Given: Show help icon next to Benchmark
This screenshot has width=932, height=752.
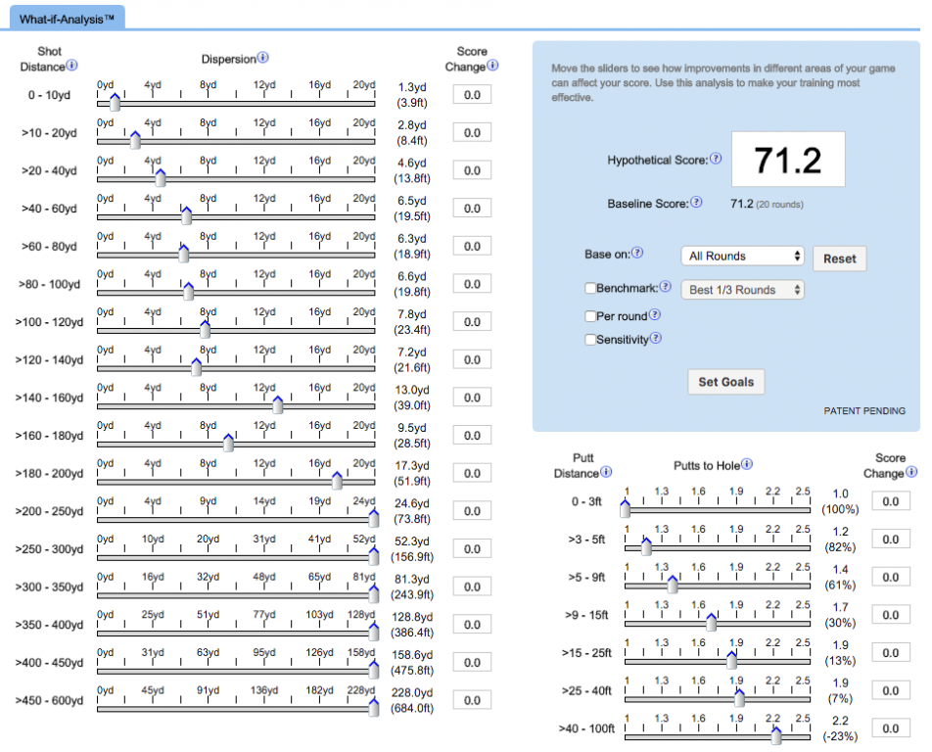Looking at the screenshot, I should 665,287.
